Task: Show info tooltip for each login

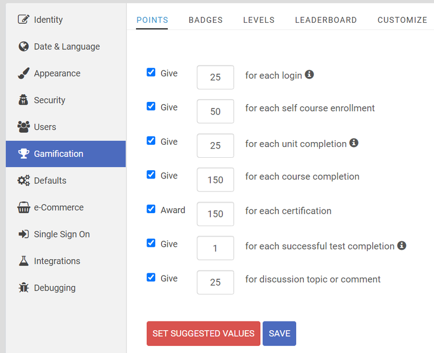Action: (309, 74)
